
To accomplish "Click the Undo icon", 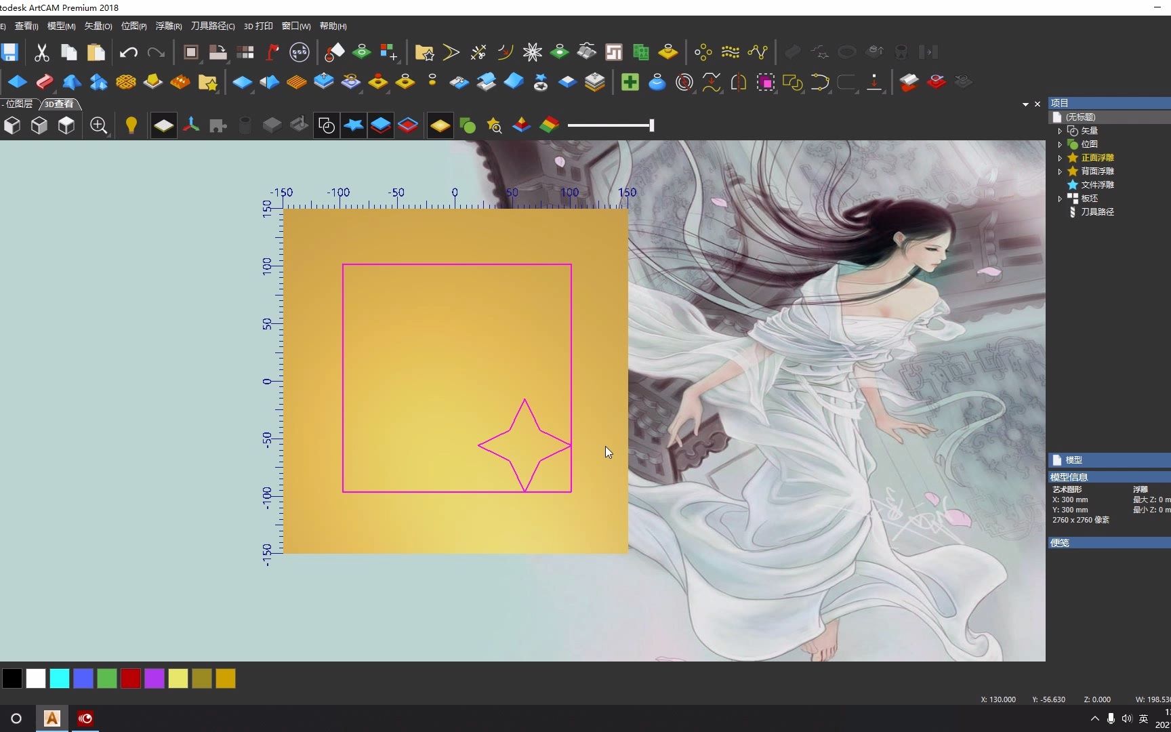I will tap(127, 52).
